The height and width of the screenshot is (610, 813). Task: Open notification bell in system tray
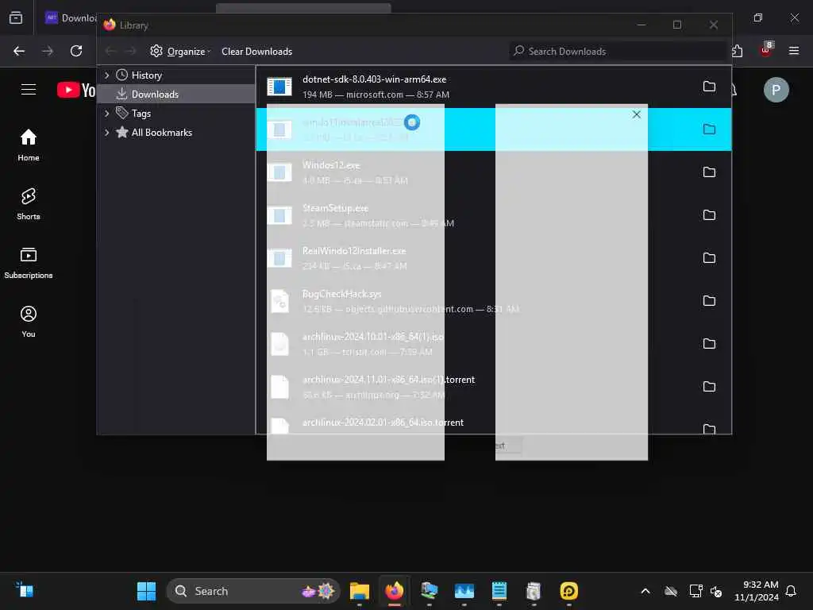pos(792,591)
